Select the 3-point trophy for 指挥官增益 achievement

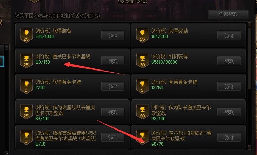click(26, 137)
